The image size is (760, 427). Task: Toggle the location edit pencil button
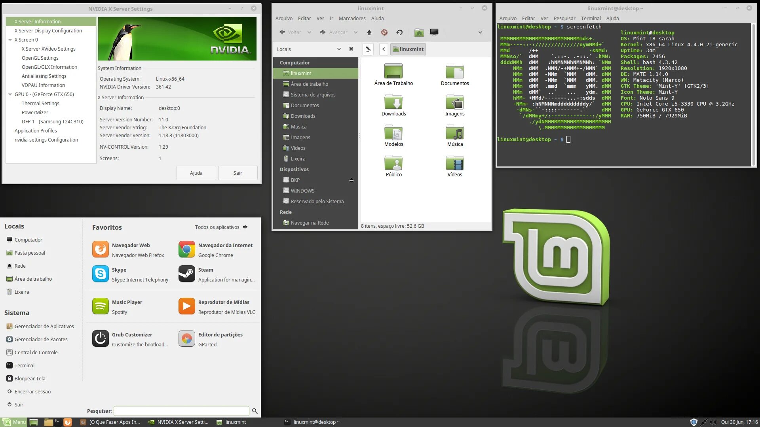click(x=368, y=49)
